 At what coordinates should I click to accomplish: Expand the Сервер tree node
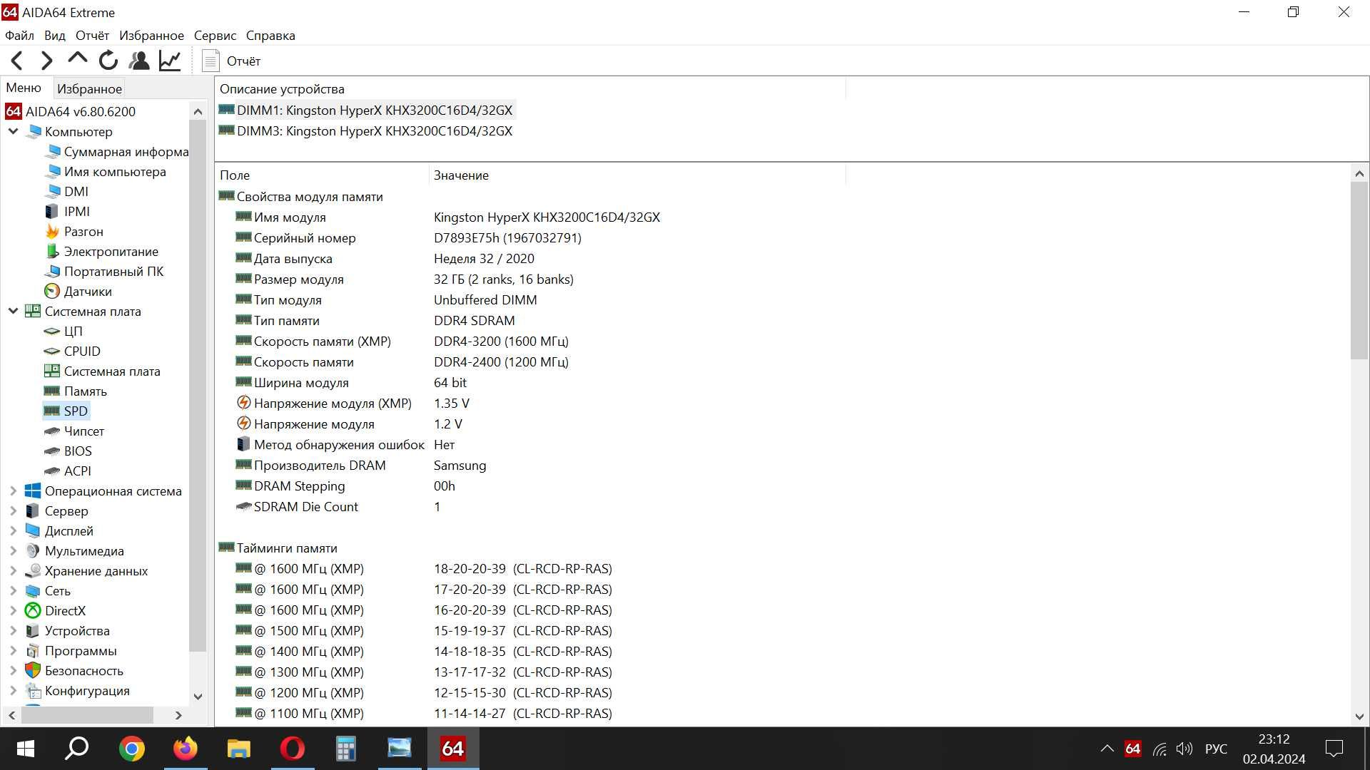pyautogui.click(x=13, y=511)
